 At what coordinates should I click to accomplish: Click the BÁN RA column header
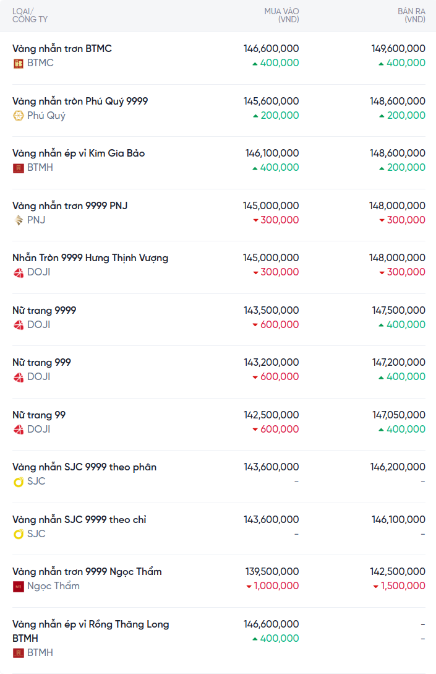pyautogui.click(x=411, y=15)
